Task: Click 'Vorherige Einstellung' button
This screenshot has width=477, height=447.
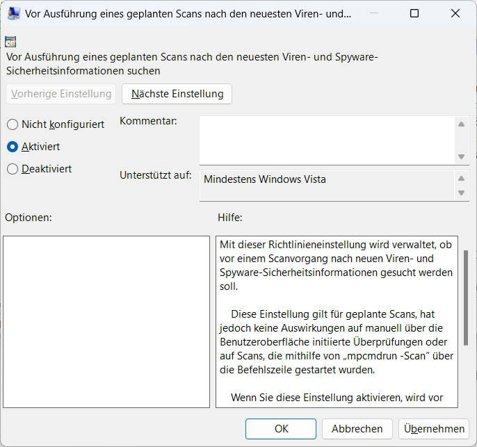Action: (x=61, y=94)
